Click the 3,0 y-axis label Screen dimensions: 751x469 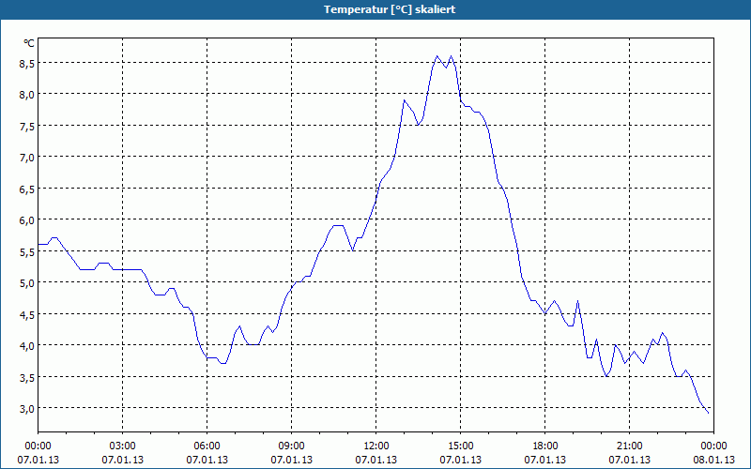[x=26, y=409]
